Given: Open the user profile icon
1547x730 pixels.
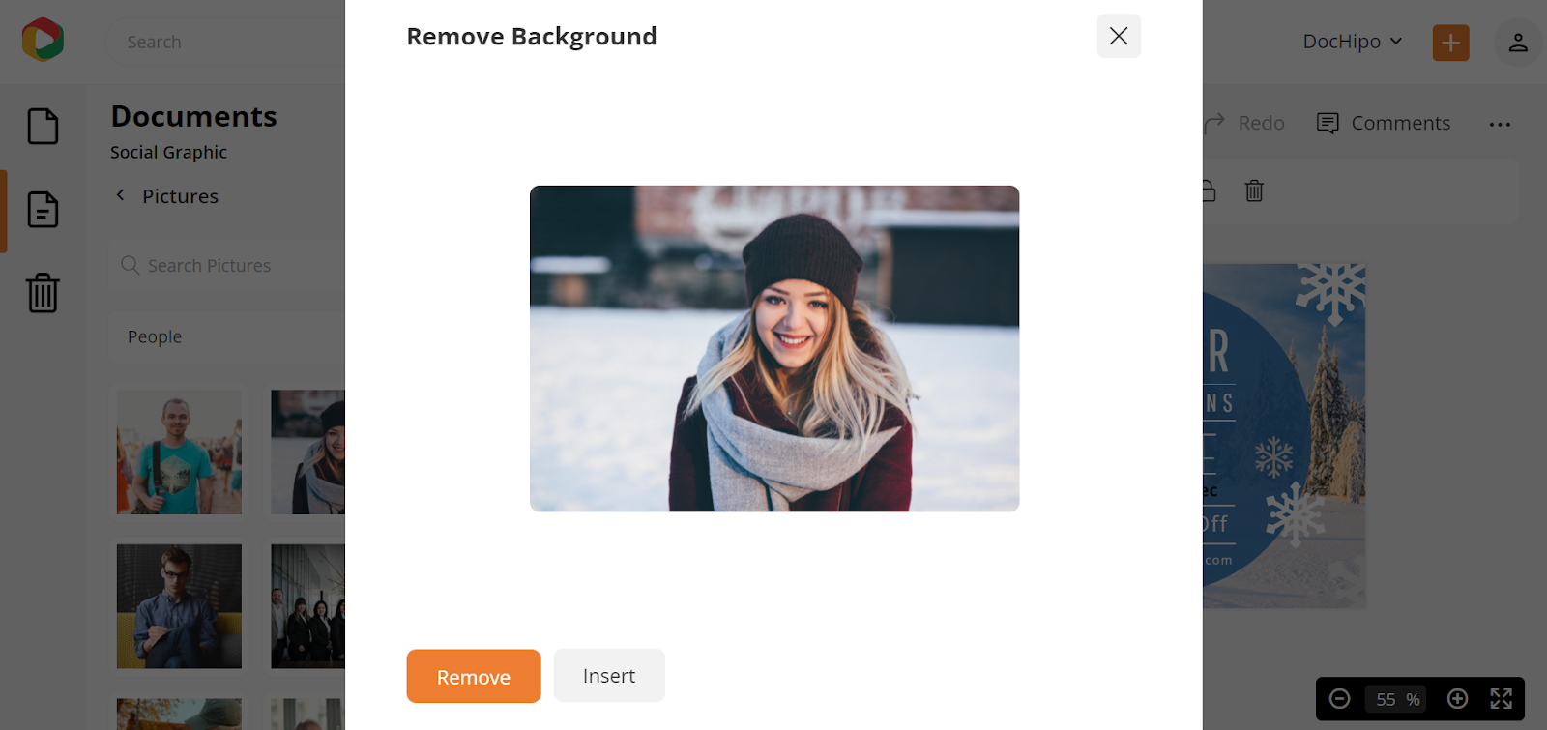Looking at the screenshot, I should (1518, 43).
